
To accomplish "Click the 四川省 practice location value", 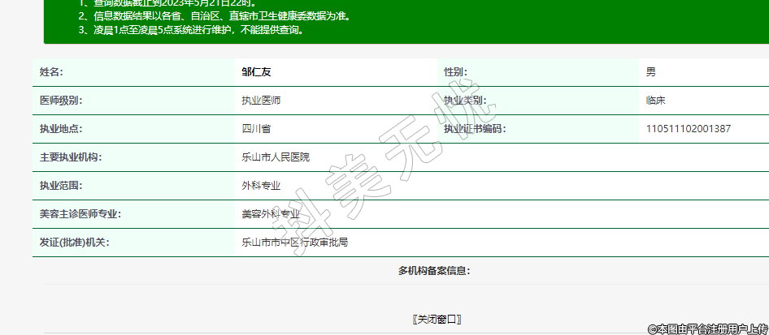I will 256,129.
